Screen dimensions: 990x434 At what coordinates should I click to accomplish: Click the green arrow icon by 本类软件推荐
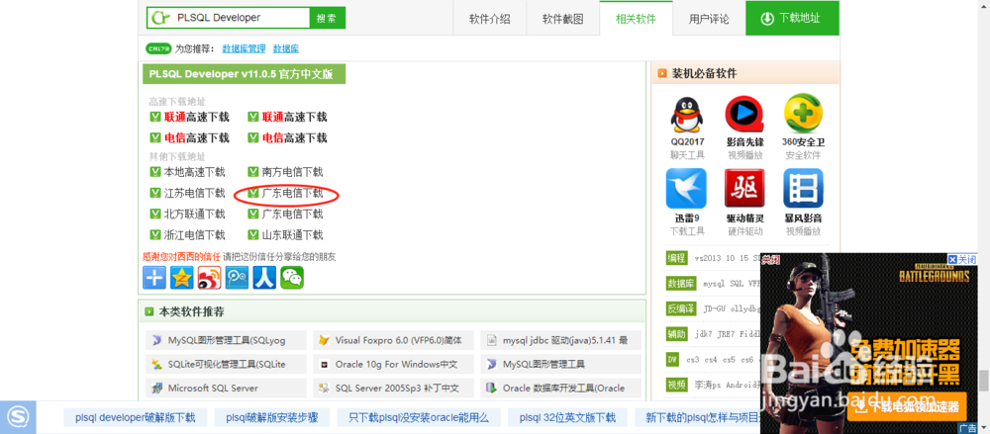pyautogui.click(x=149, y=311)
